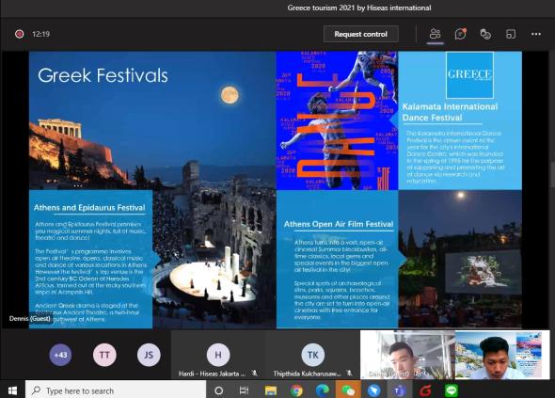Click muted mic icon beside Thipthida
The image size is (555, 398).
[349, 374]
